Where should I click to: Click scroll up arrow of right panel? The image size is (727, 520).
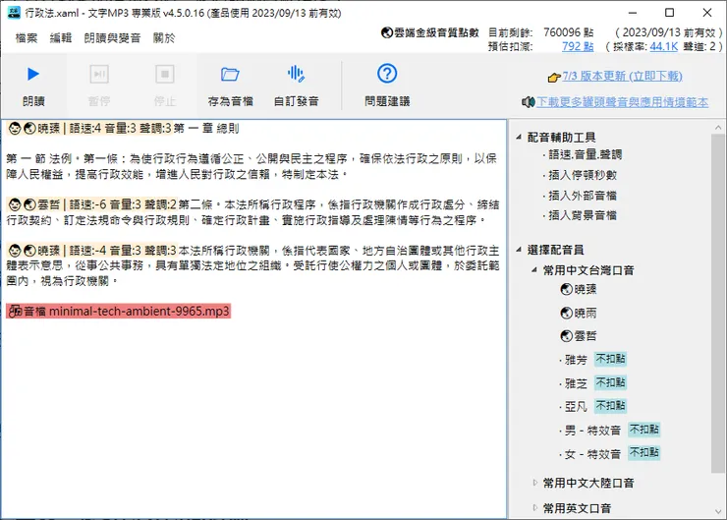pyautogui.click(x=718, y=127)
